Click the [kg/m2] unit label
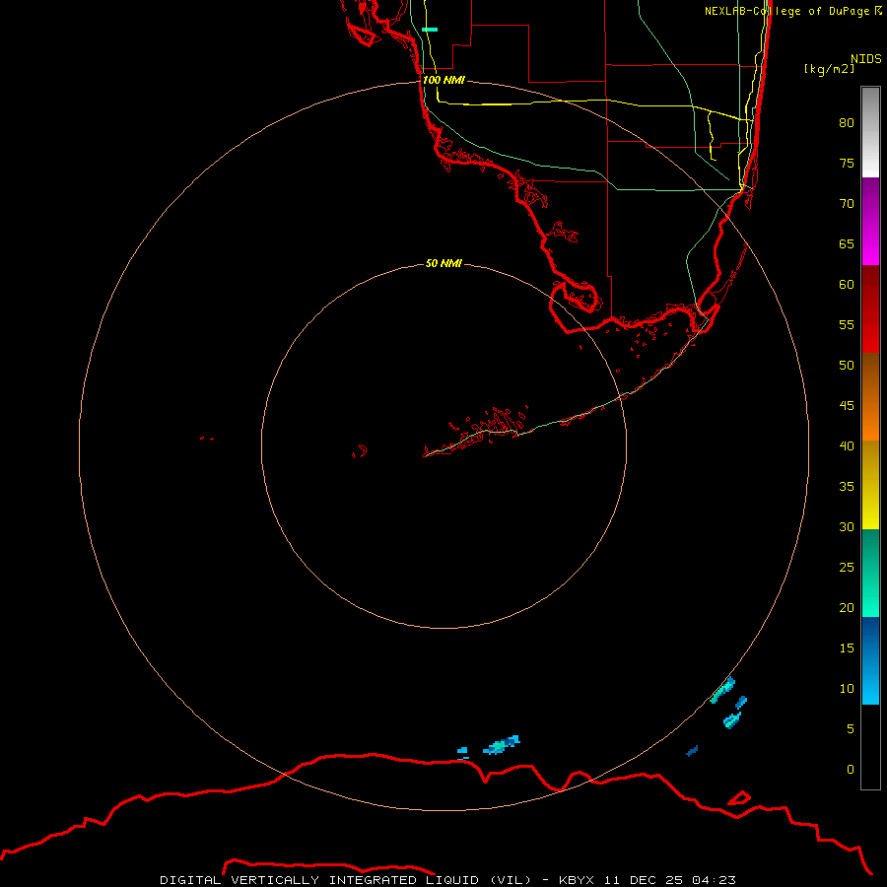This screenshot has width=887, height=887. 829,69
